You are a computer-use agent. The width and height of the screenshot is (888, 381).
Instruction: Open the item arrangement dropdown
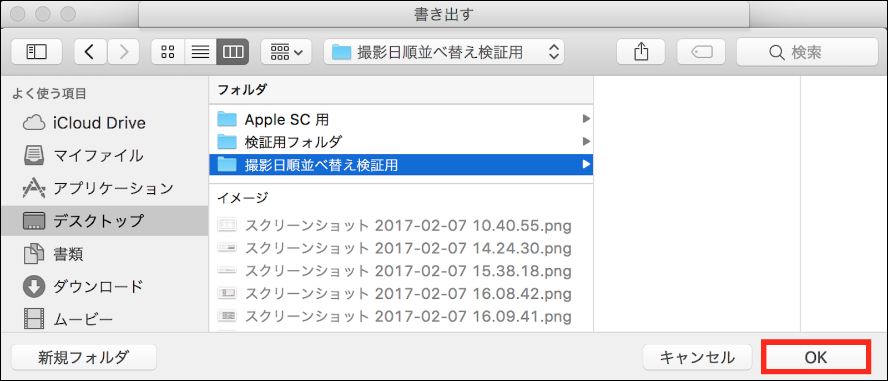286,52
